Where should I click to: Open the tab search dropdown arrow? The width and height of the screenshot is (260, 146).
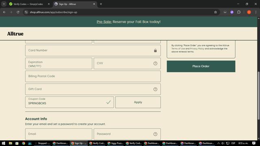4,4
